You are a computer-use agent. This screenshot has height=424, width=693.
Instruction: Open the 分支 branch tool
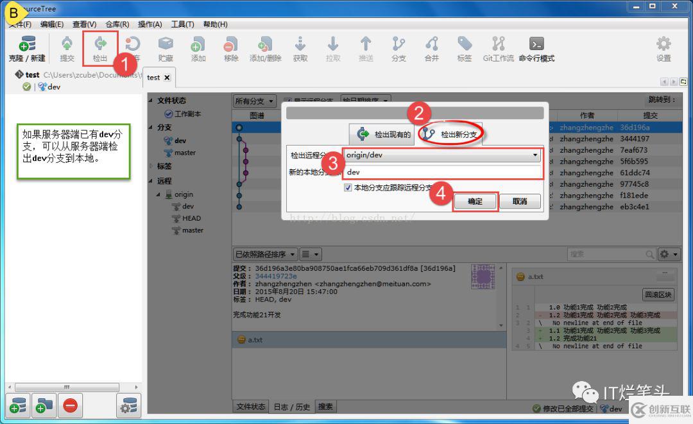(398, 49)
